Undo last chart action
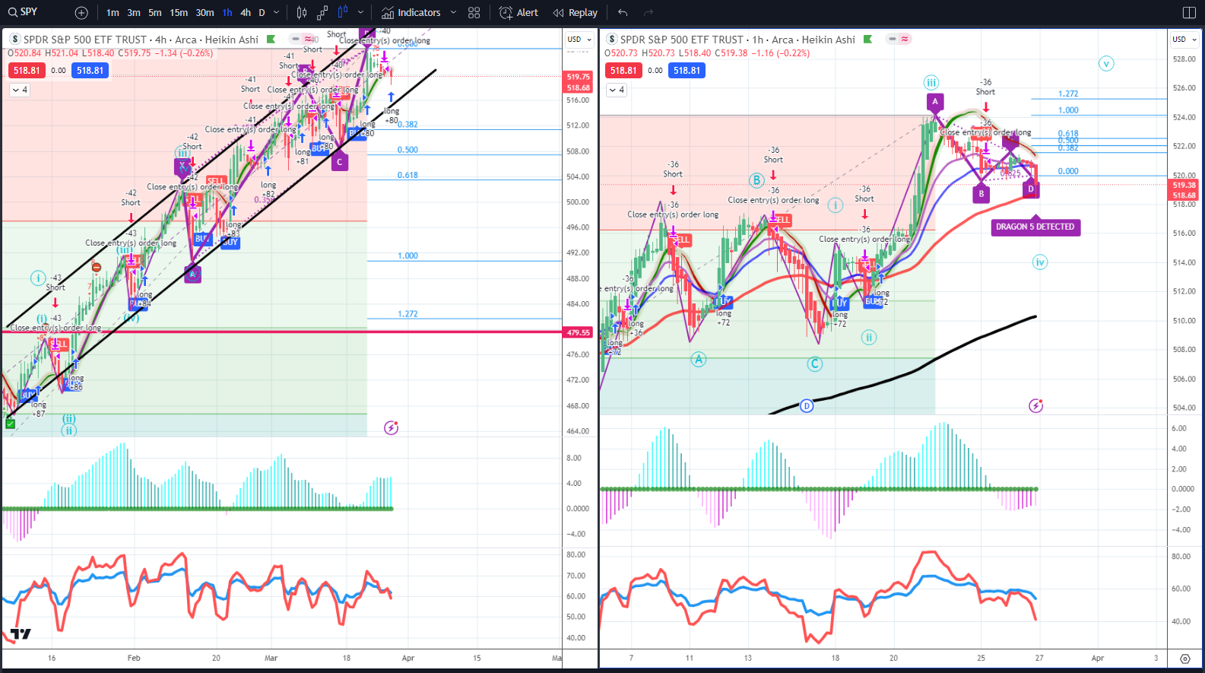 click(x=623, y=13)
